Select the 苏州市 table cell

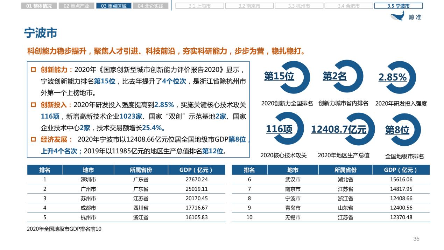coord(88,199)
